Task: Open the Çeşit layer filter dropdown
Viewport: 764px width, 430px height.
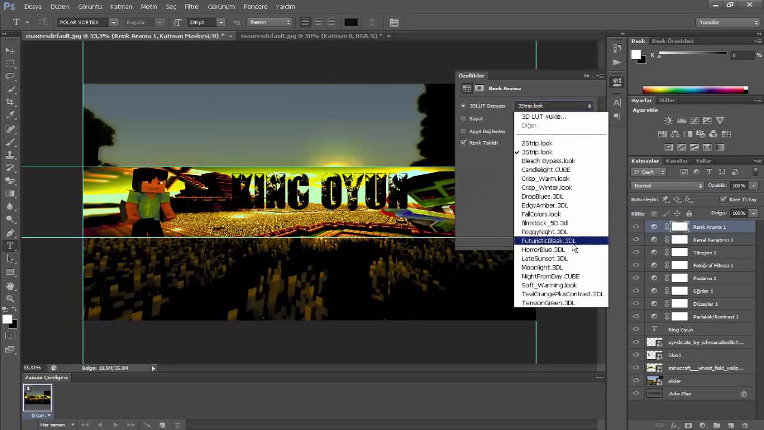Action: tap(648, 172)
